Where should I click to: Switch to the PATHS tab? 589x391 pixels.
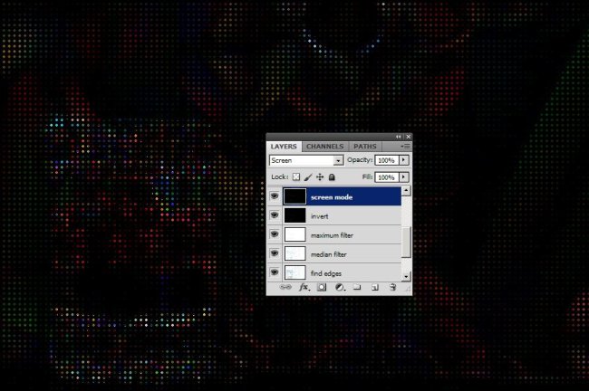click(365, 147)
